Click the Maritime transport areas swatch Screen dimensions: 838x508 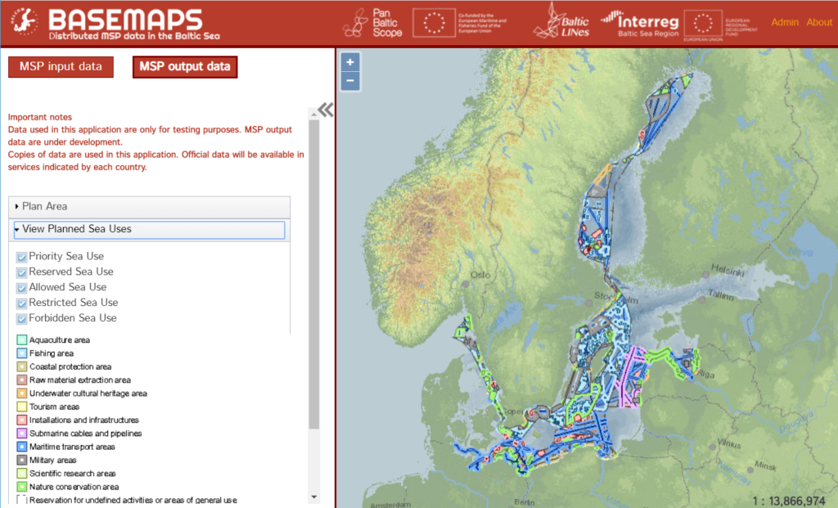(21, 447)
